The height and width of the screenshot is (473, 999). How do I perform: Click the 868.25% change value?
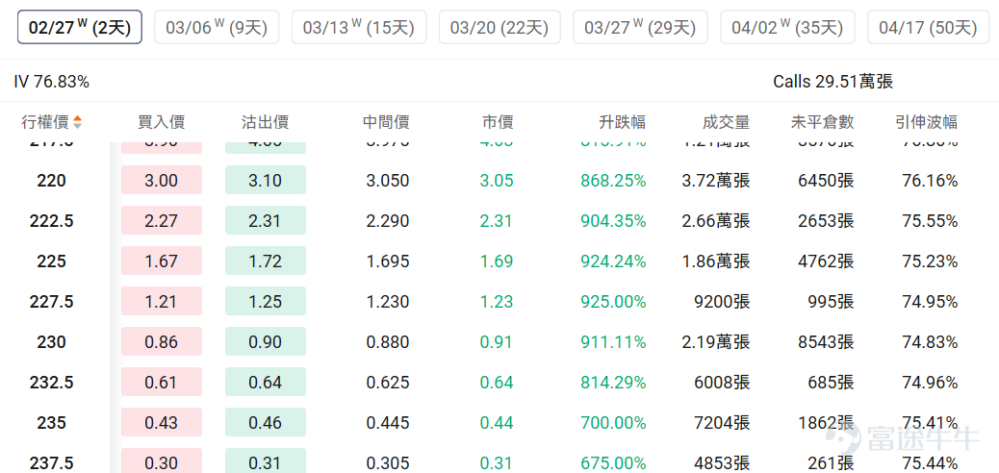tap(613, 181)
